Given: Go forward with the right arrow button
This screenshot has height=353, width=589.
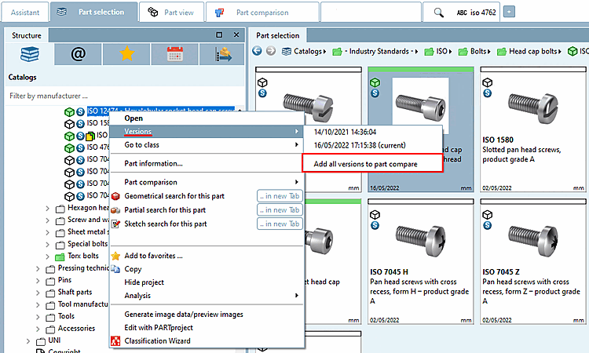Looking at the screenshot, I should click(x=271, y=51).
